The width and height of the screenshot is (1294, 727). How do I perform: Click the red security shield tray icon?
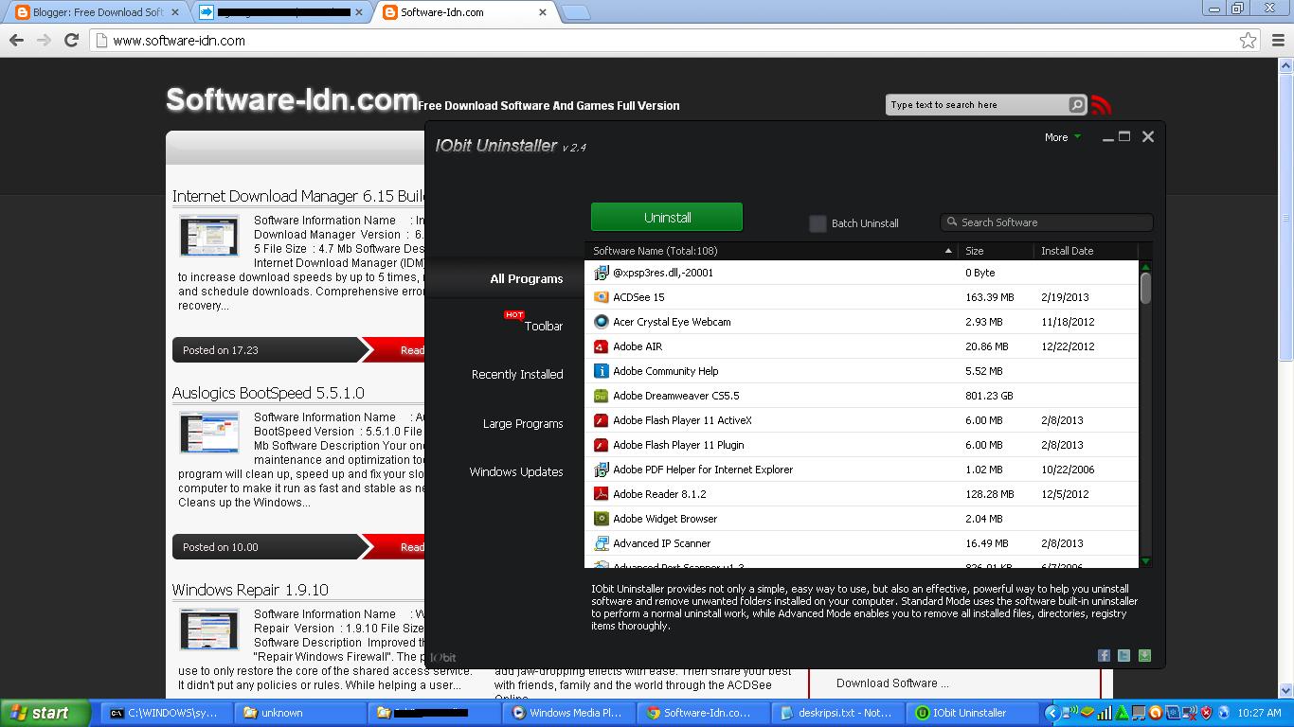click(1206, 713)
